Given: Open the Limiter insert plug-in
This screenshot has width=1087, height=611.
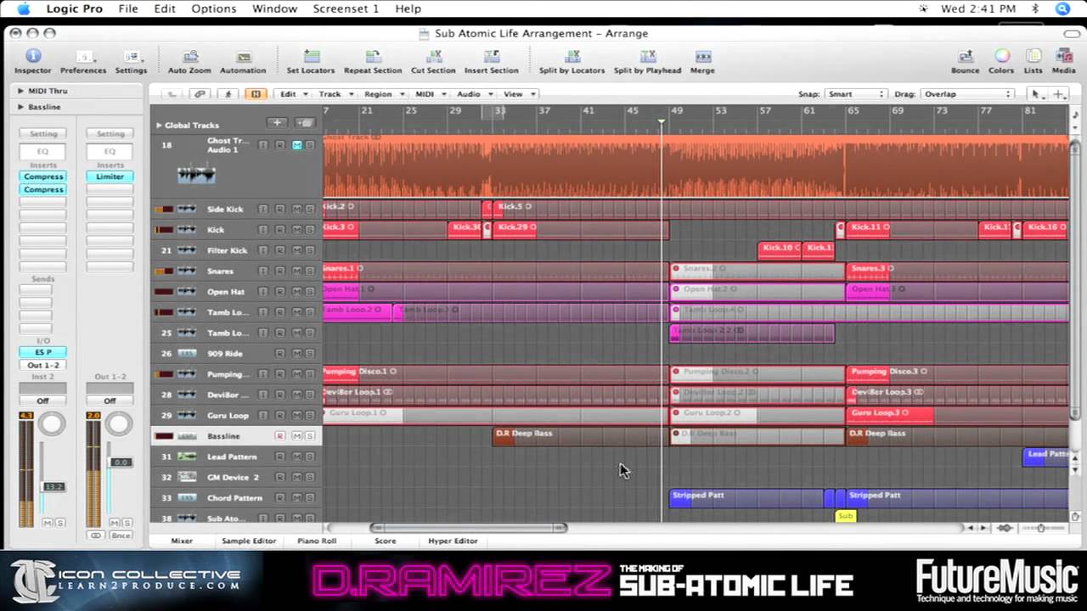Looking at the screenshot, I should 110,177.
